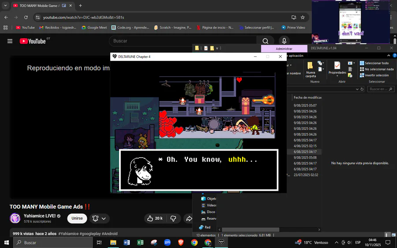397x248 pixels.
Task: Open the Chrome tab search dropdown
Action: click(5, 6)
